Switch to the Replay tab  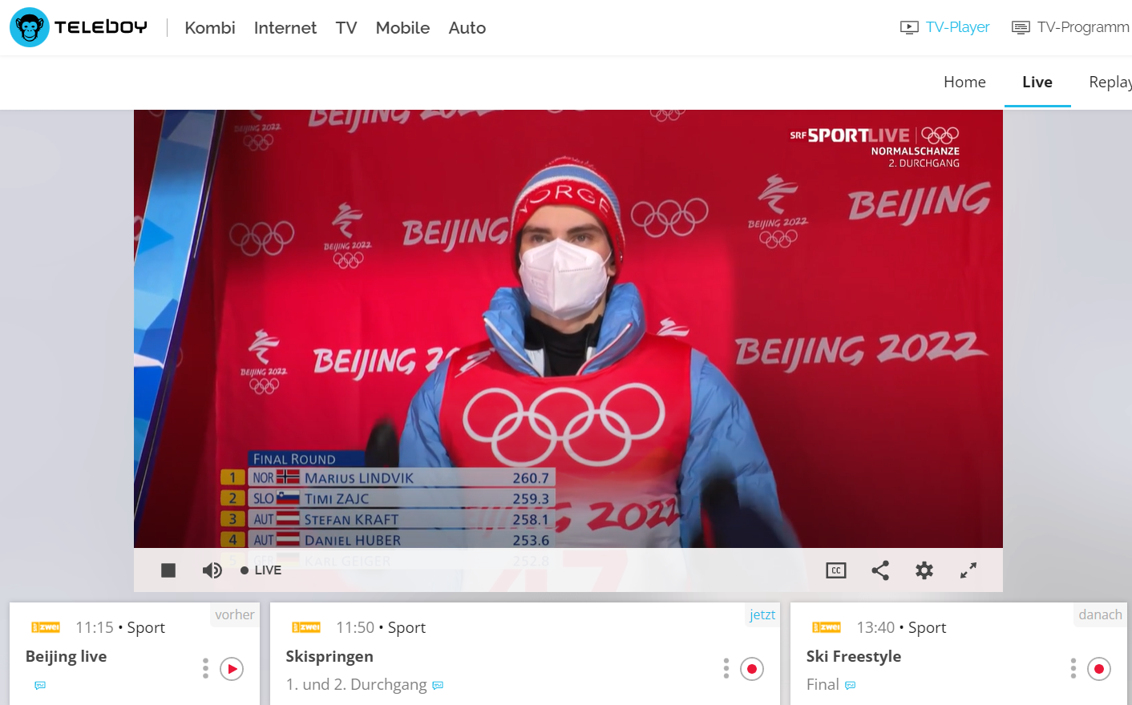click(1110, 82)
